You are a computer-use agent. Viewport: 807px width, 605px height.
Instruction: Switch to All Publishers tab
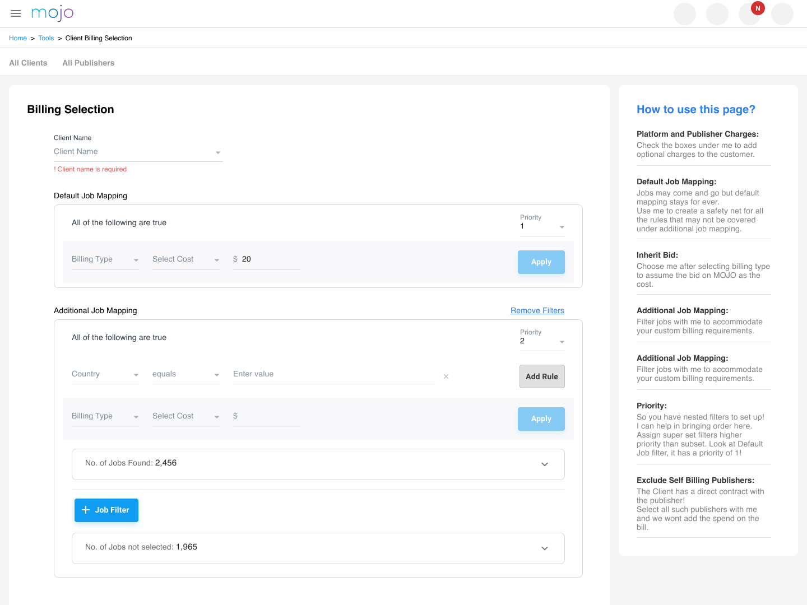(x=88, y=63)
